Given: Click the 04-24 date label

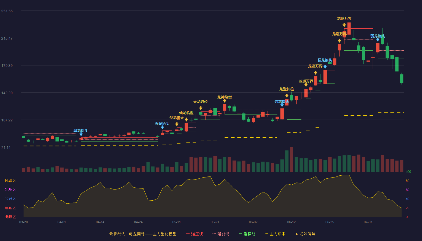Looking at the screenshot, I should tap(138, 222).
